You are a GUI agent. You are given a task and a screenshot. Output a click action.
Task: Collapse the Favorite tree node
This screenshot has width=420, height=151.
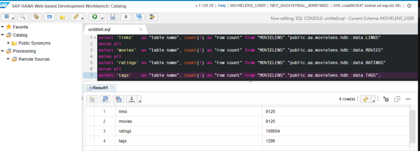coord(3,27)
